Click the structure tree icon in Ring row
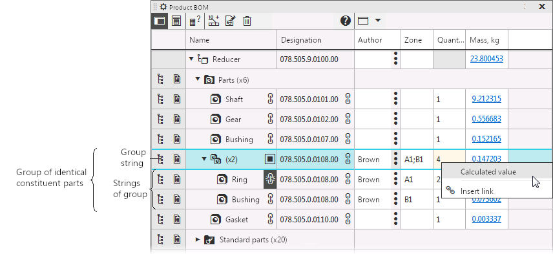The width and height of the screenshot is (553, 254). click(x=160, y=180)
